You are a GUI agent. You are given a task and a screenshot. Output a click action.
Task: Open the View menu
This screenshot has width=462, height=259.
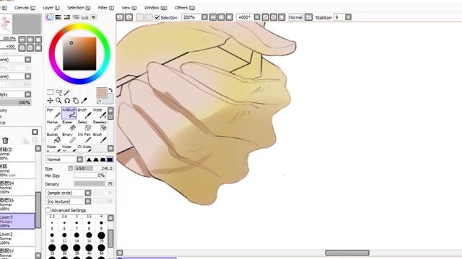click(x=129, y=8)
